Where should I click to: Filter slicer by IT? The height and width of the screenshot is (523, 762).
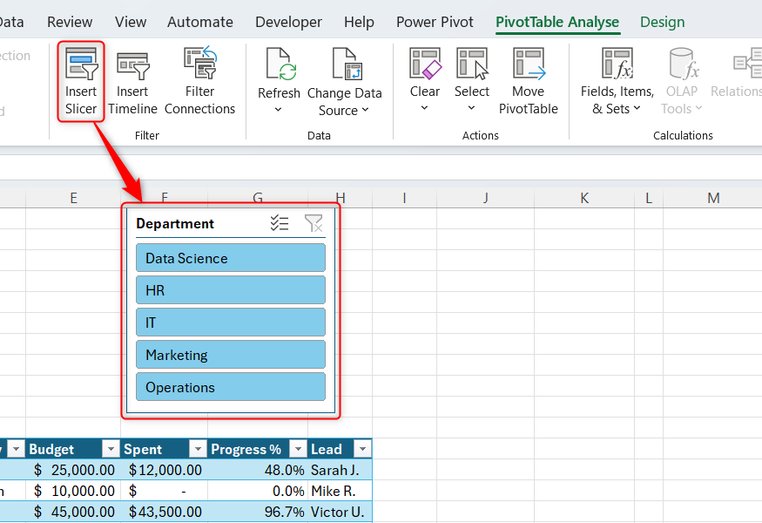[x=231, y=322]
